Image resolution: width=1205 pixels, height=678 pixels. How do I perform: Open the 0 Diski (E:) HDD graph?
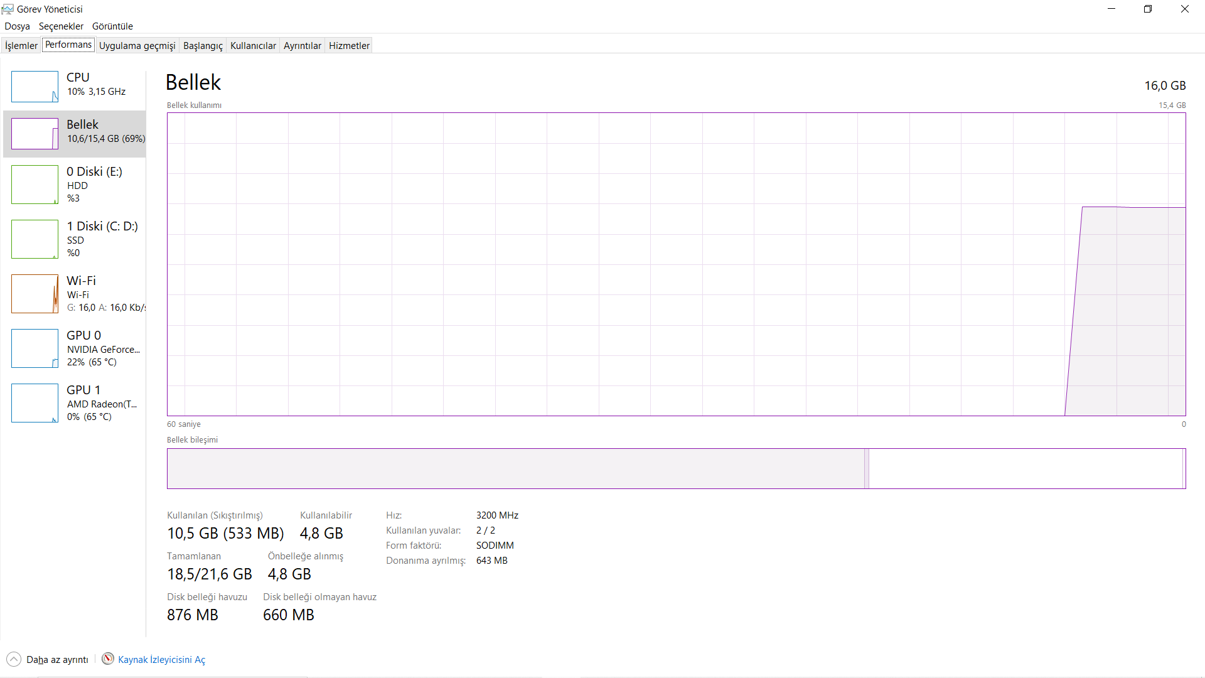(35, 185)
